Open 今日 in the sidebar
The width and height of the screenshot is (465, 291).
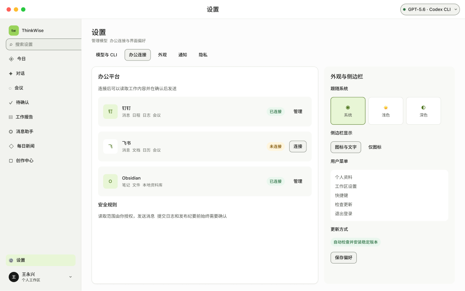tap(41, 59)
